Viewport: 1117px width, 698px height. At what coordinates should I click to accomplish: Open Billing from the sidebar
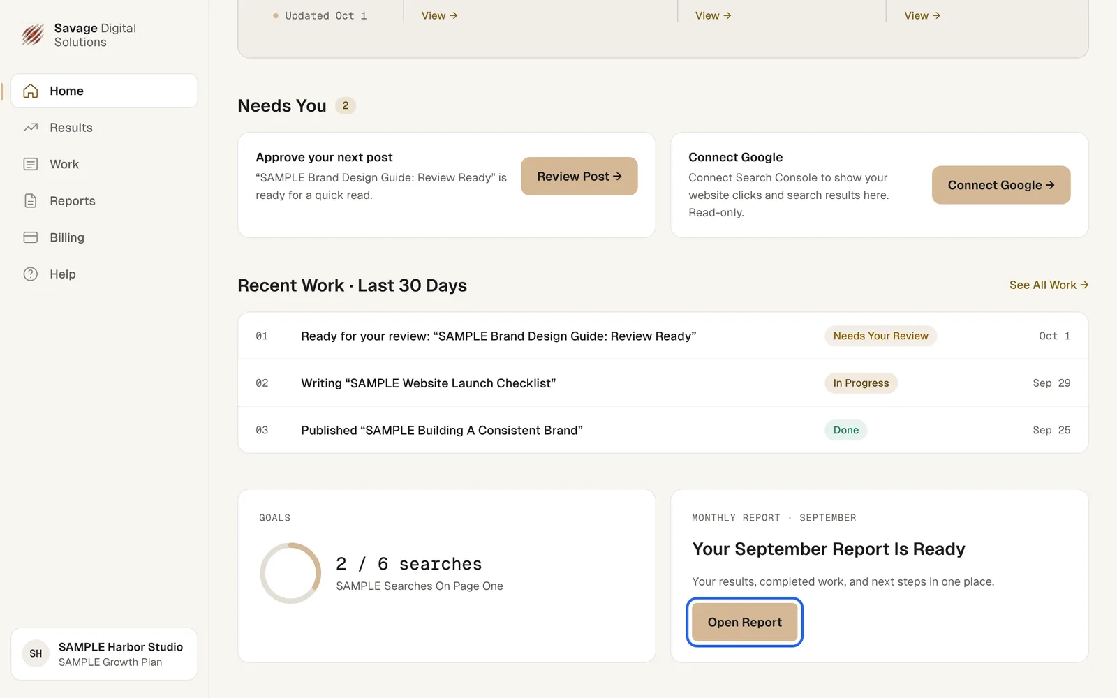(x=104, y=237)
